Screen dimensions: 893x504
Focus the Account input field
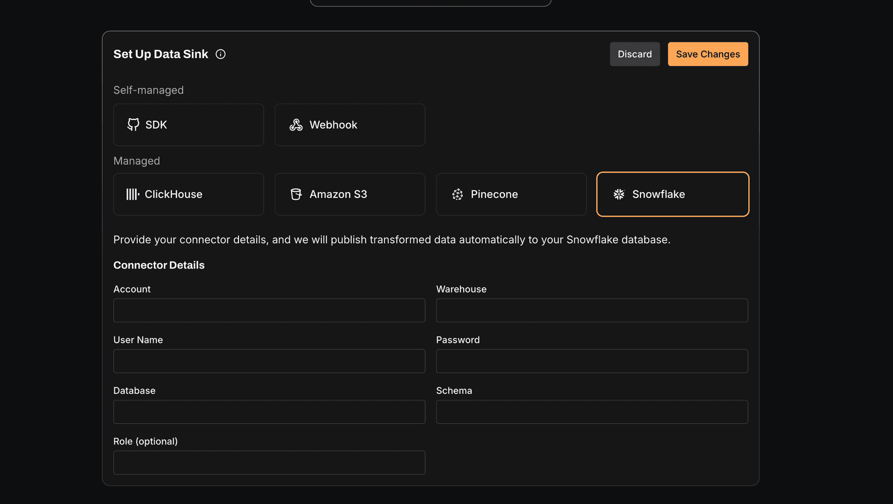269,310
